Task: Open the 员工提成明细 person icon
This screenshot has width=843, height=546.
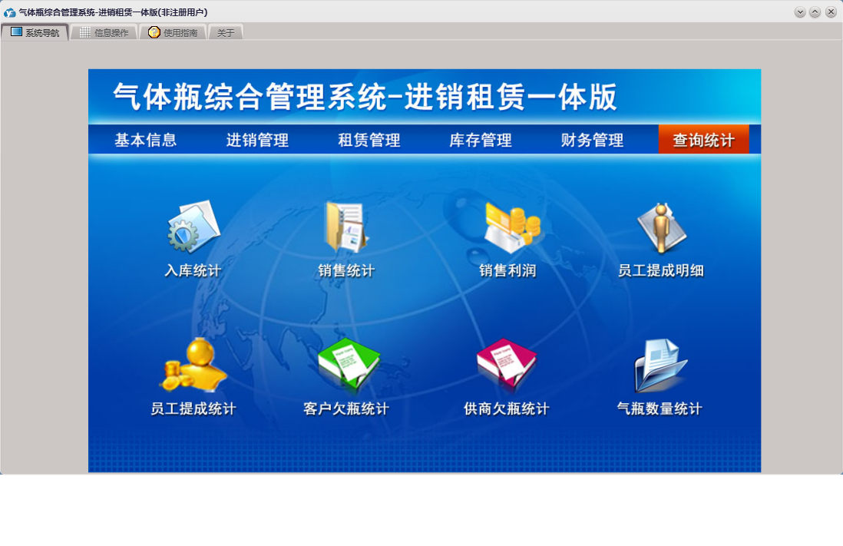Action: click(x=661, y=228)
